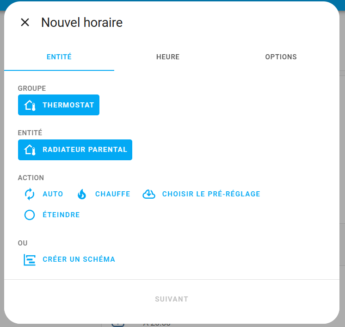Switch to the Entité tab

pos(59,57)
